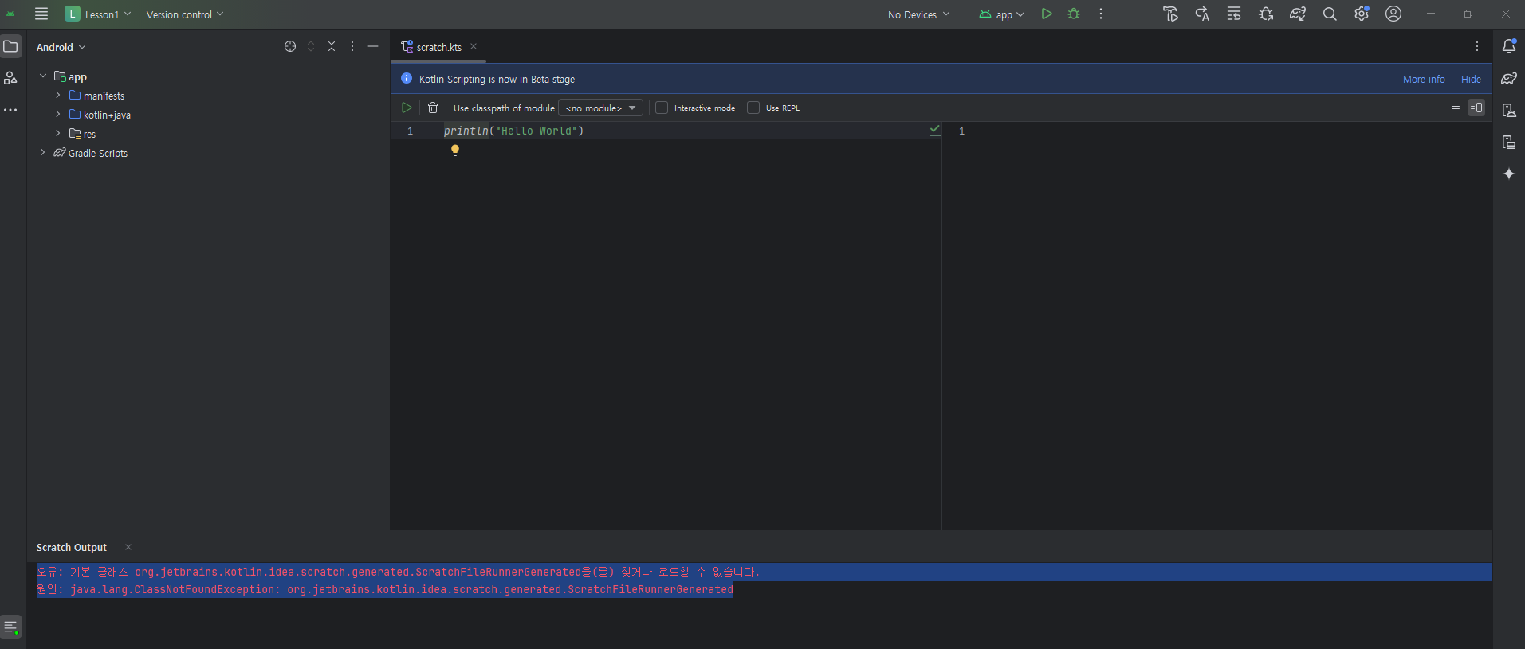Open Gemini sparkle assistant icon

click(1509, 174)
